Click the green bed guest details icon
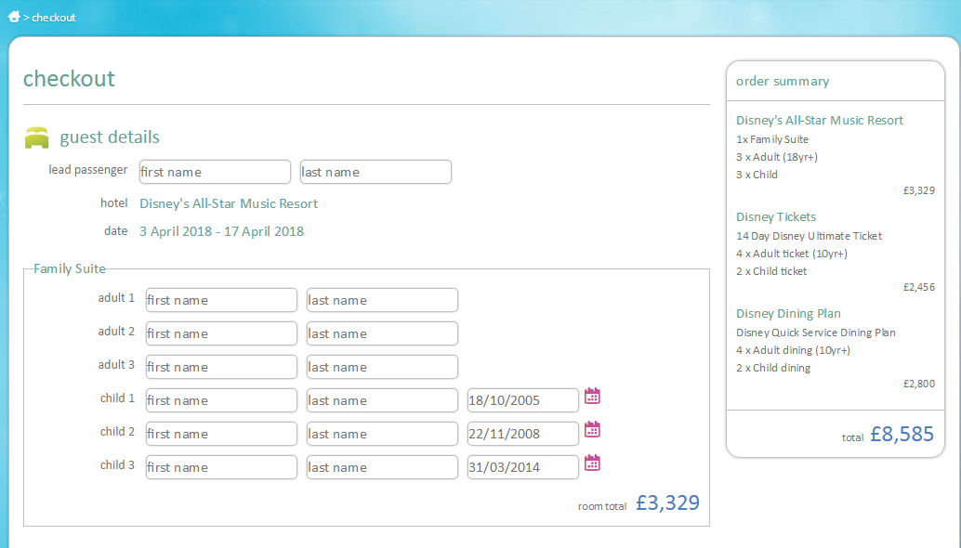Viewport: 961px width, 548px height. (36, 137)
